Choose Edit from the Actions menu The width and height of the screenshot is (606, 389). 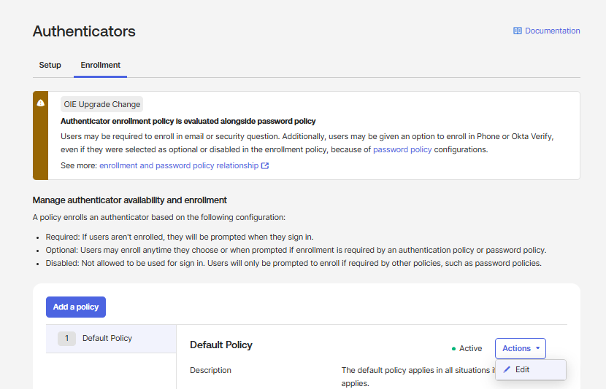coord(522,369)
